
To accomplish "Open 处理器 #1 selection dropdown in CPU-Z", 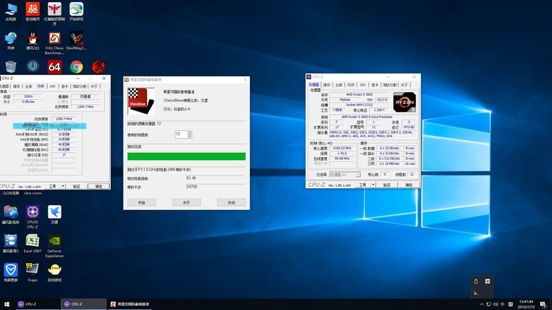I will coord(344,175).
